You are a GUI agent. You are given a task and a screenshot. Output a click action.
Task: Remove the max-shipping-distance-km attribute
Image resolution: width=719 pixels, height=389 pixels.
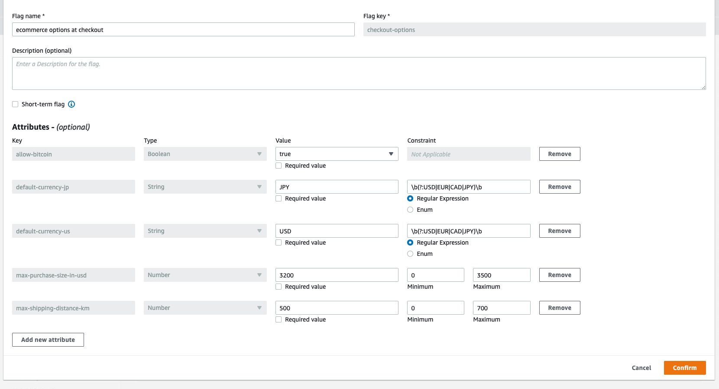point(560,308)
